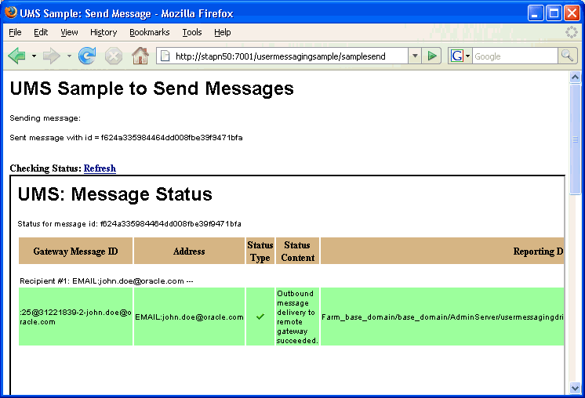Open the File menu
The width and height of the screenshot is (585, 398).
pos(15,32)
